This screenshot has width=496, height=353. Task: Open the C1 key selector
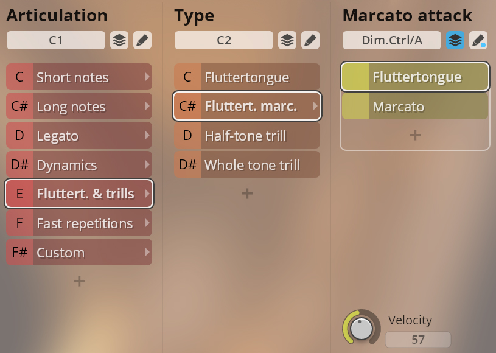coord(56,40)
